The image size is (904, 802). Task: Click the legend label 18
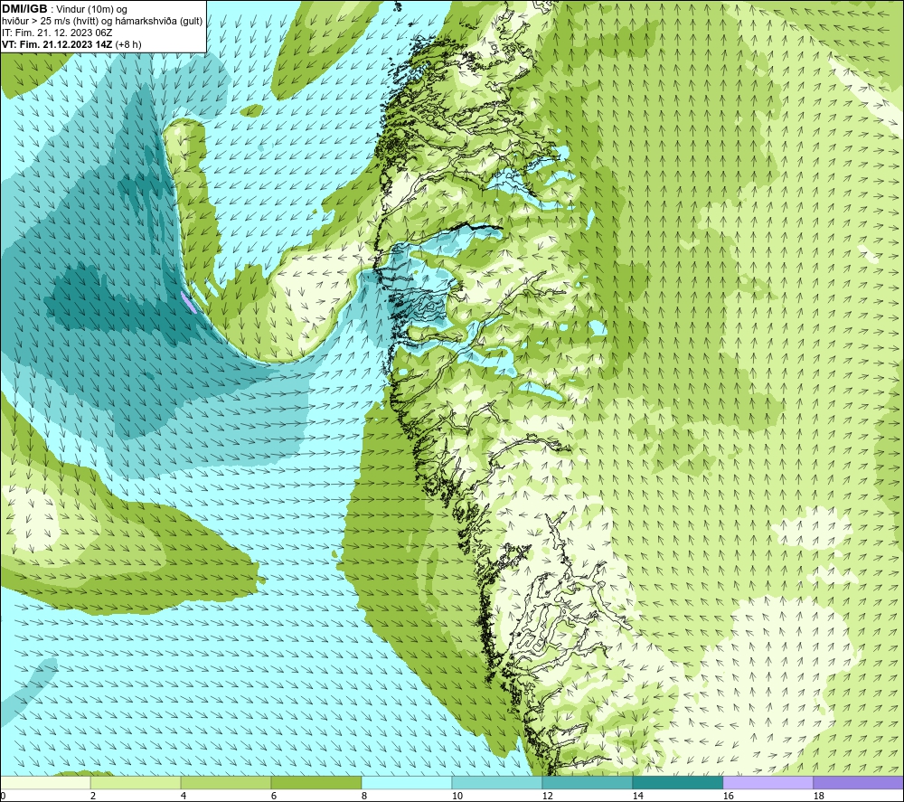[x=818, y=796]
